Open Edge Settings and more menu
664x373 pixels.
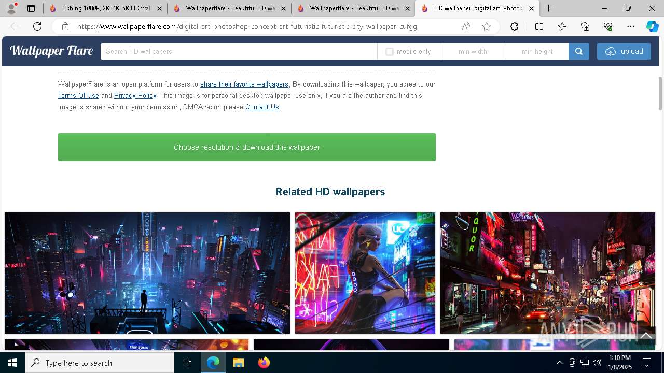coord(631,26)
